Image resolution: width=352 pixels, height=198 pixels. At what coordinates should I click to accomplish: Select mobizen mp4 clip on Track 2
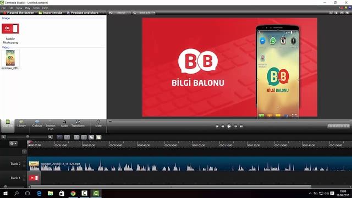189,164
